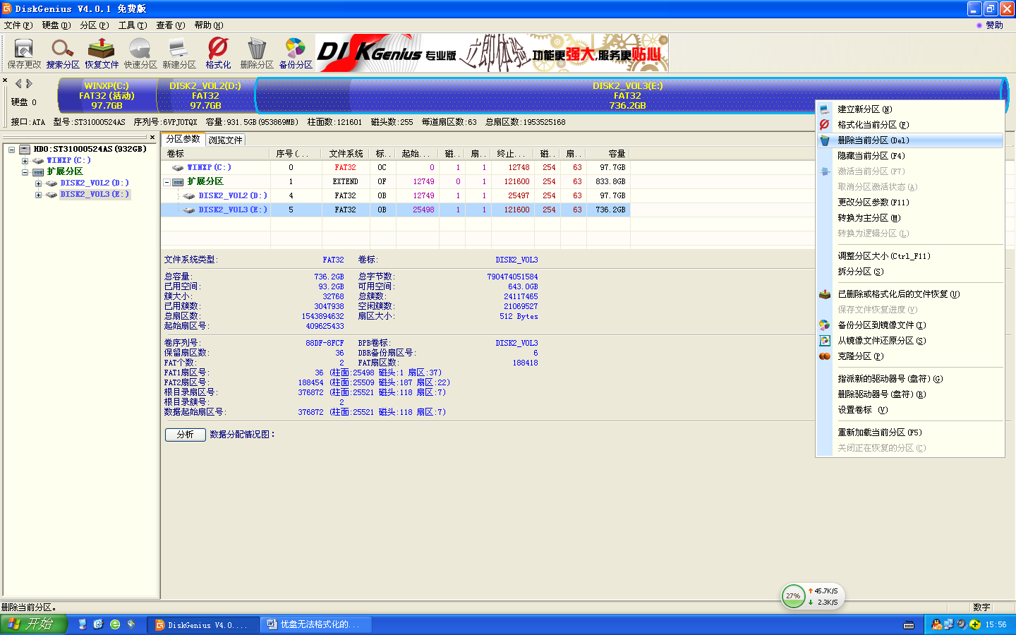Click the Windows 开始 start button
Screen dimensions: 1016x635
tap(33, 624)
